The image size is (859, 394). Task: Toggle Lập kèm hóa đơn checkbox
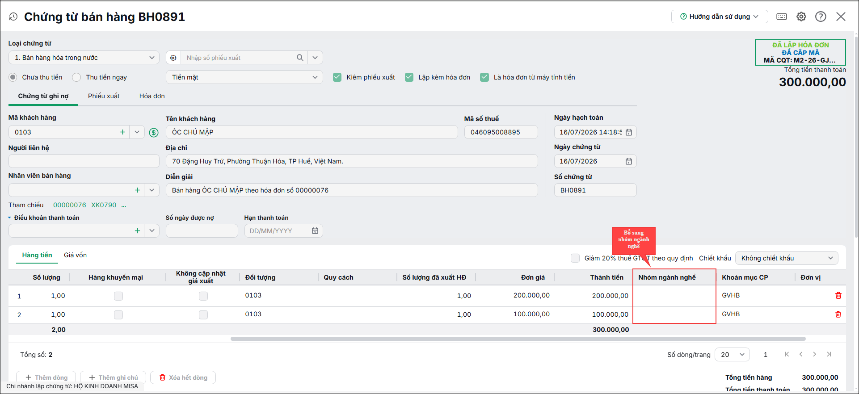409,77
